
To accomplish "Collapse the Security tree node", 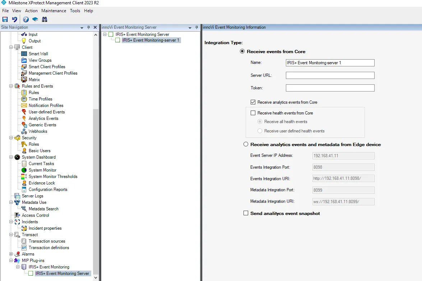I will [x=11, y=138].
